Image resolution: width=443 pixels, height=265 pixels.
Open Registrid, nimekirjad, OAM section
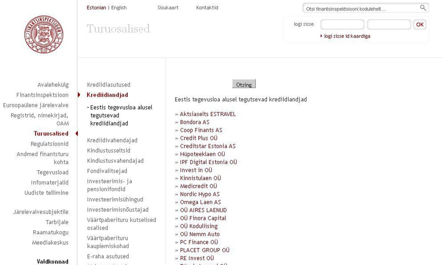(39, 119)
